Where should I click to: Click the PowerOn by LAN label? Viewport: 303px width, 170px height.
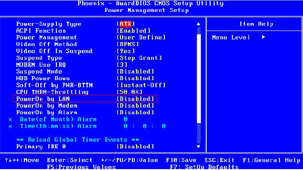tap(43, 99)
